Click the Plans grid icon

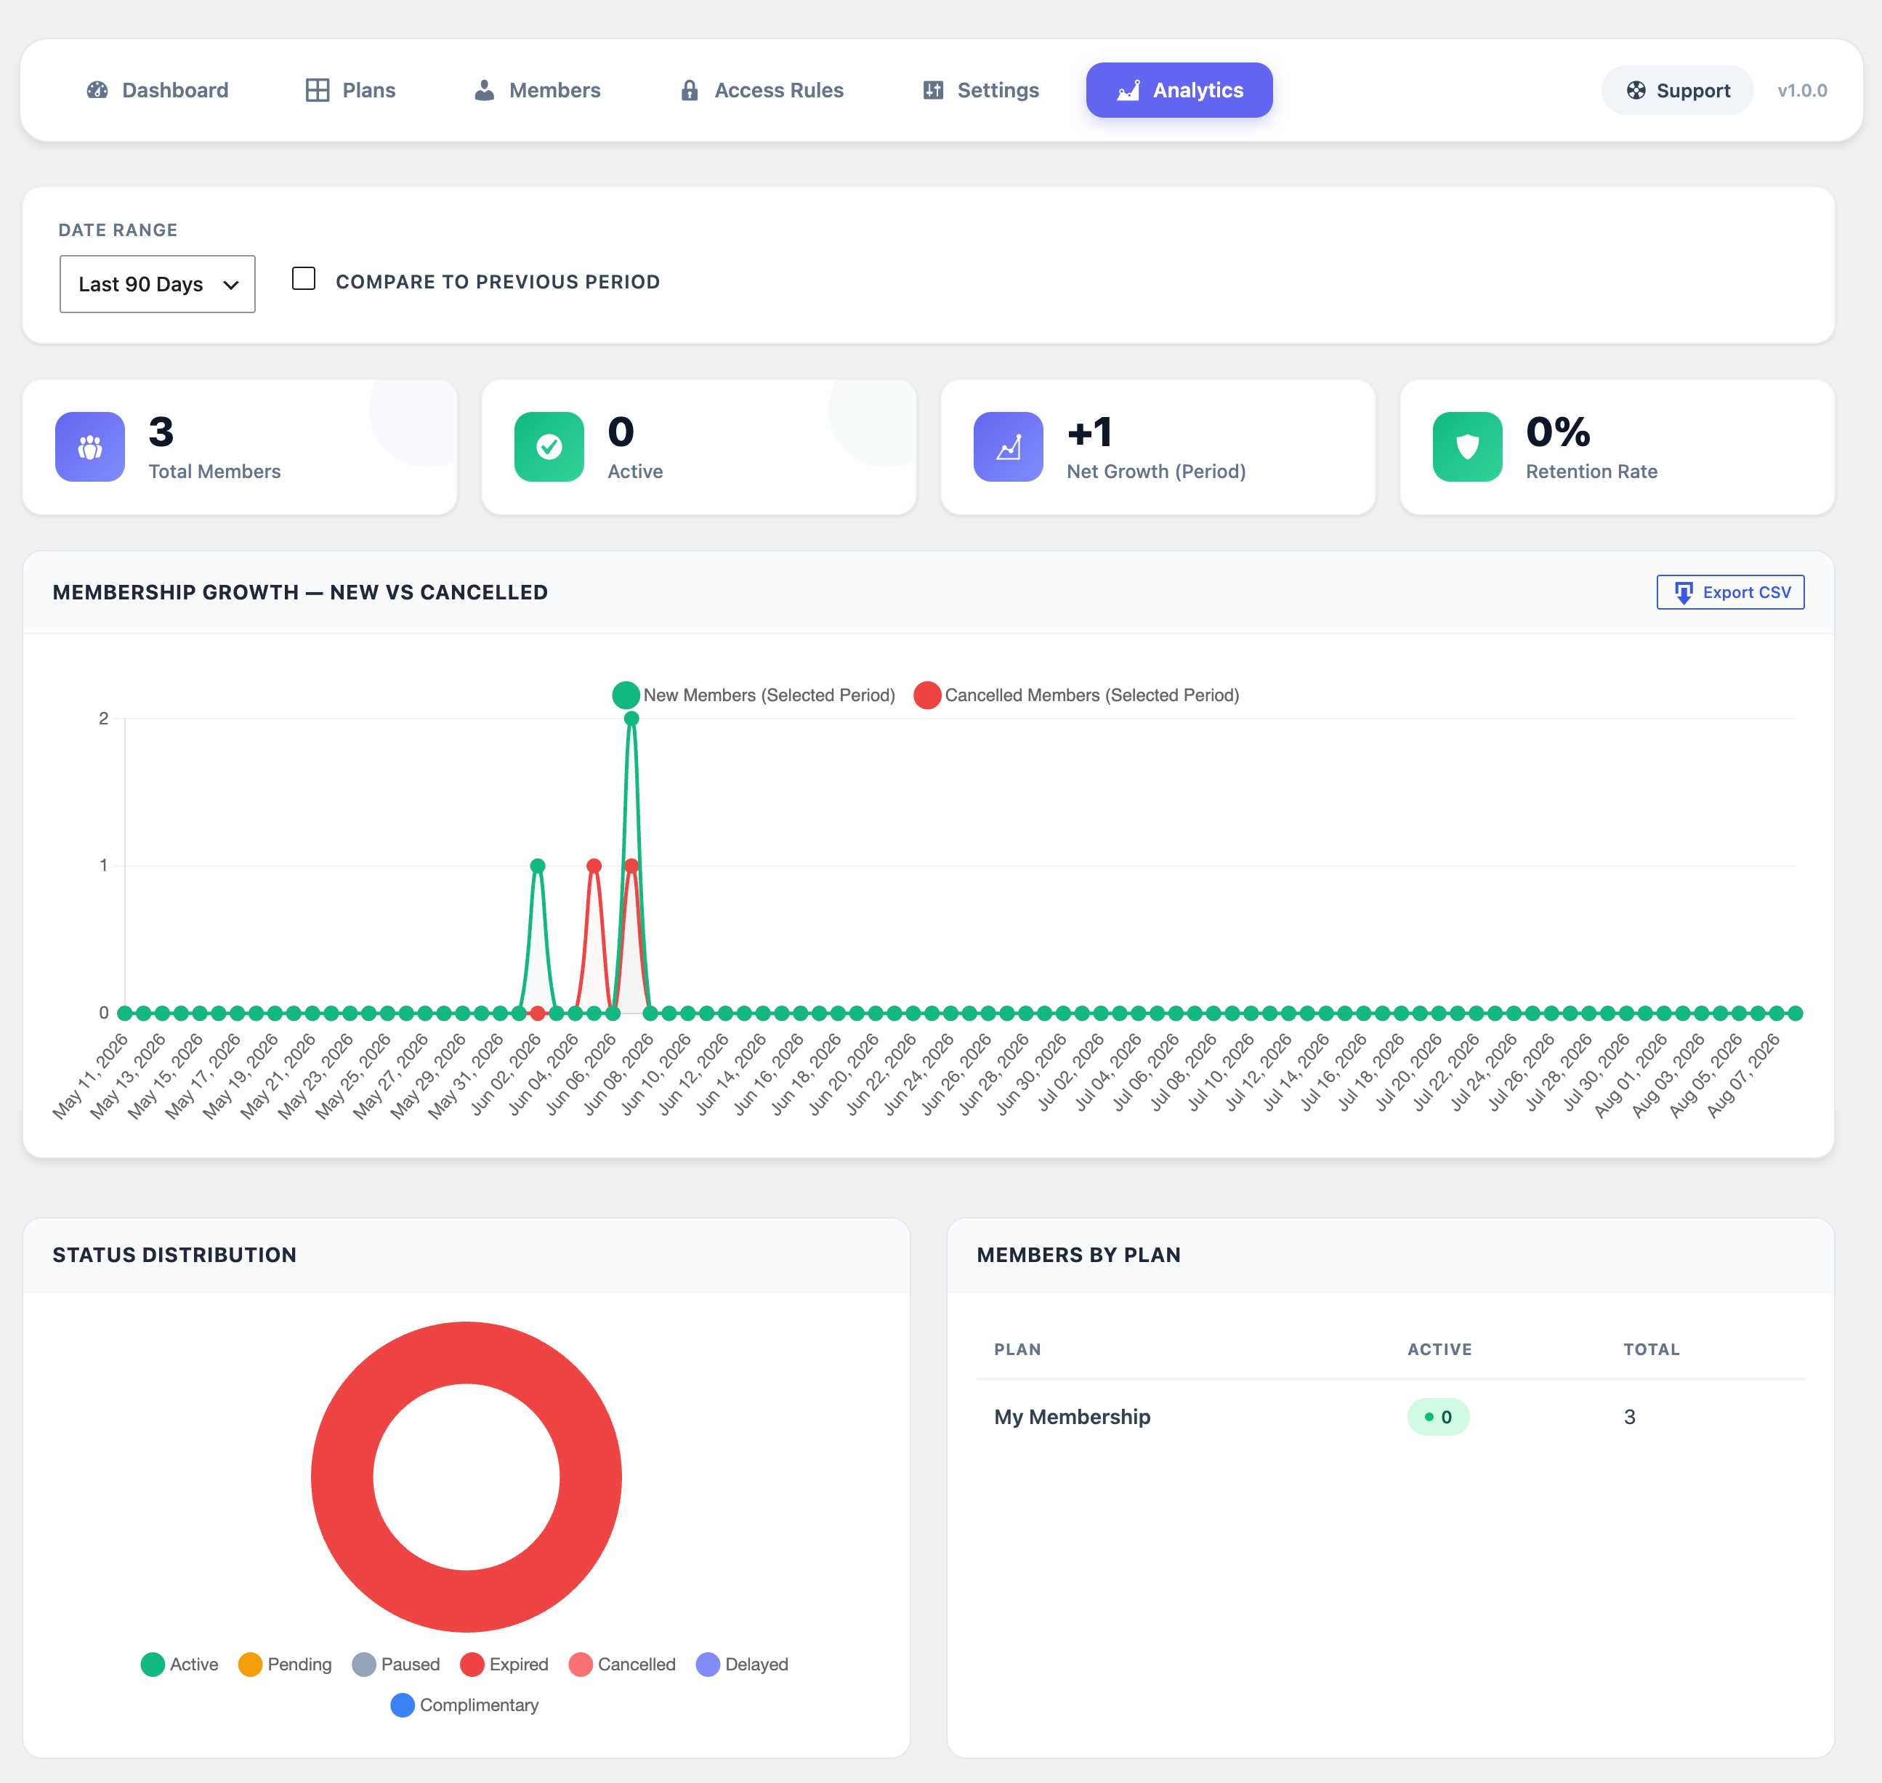coord(318,90)
